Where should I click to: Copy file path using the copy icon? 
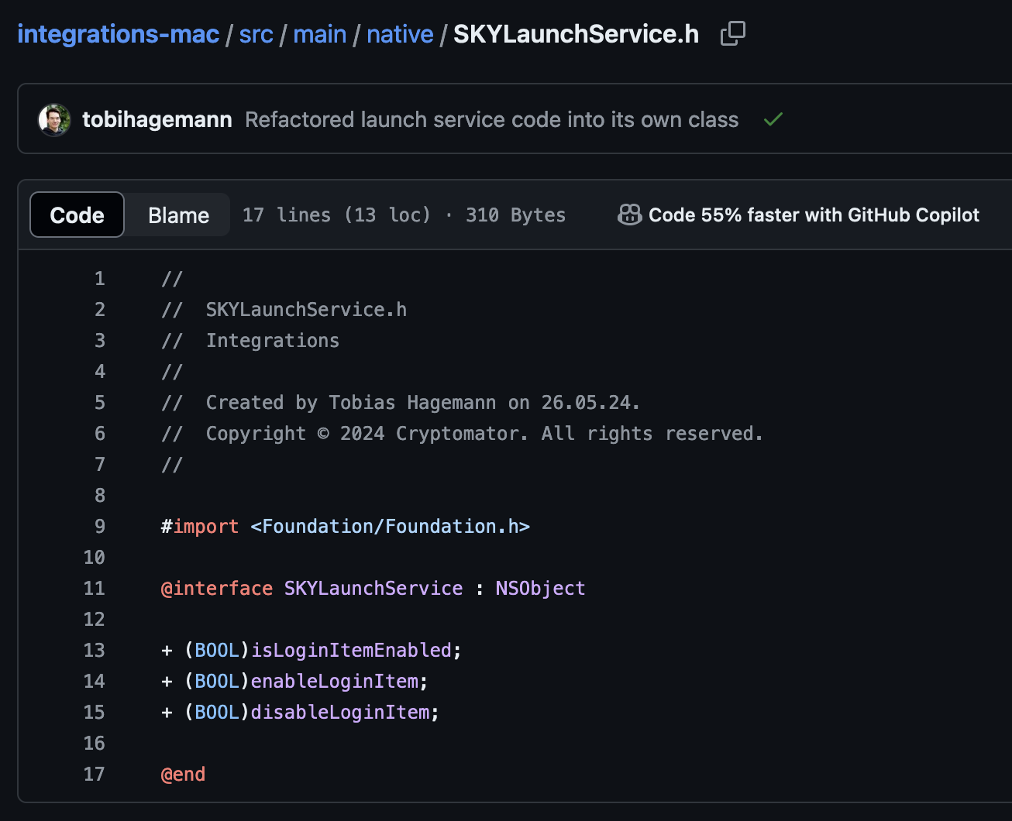pos(732,34)
